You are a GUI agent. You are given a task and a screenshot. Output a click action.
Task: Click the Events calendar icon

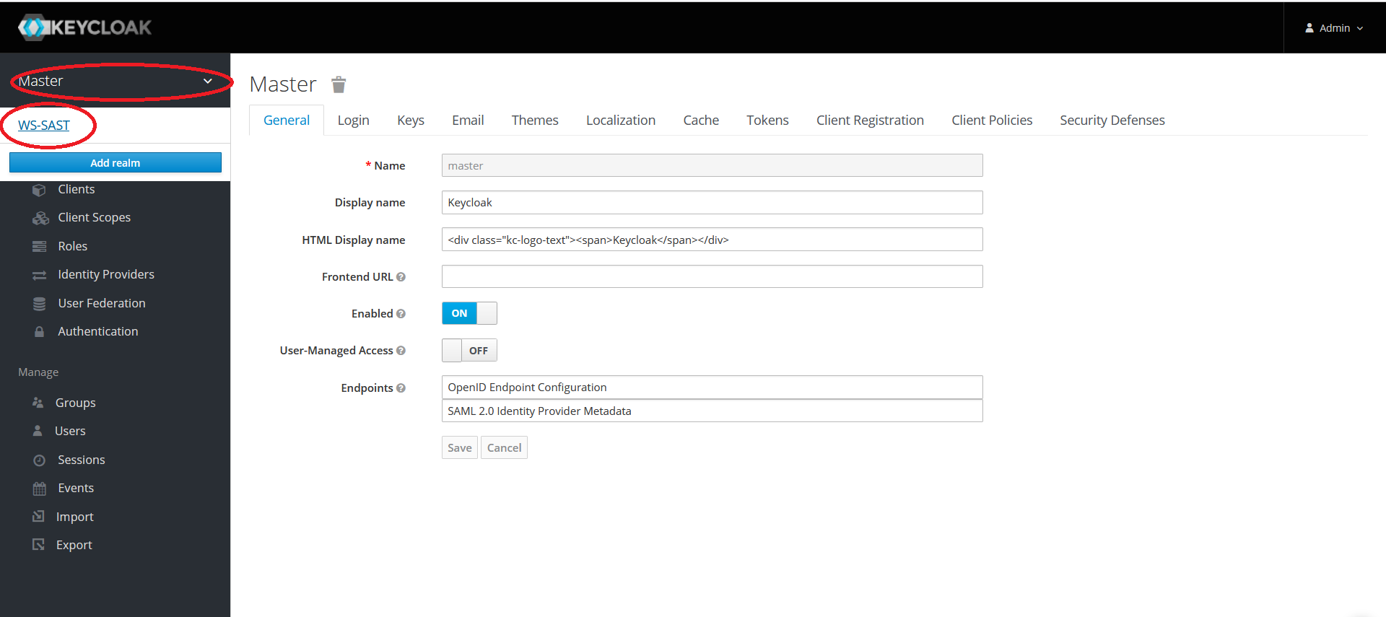[40, 489]
